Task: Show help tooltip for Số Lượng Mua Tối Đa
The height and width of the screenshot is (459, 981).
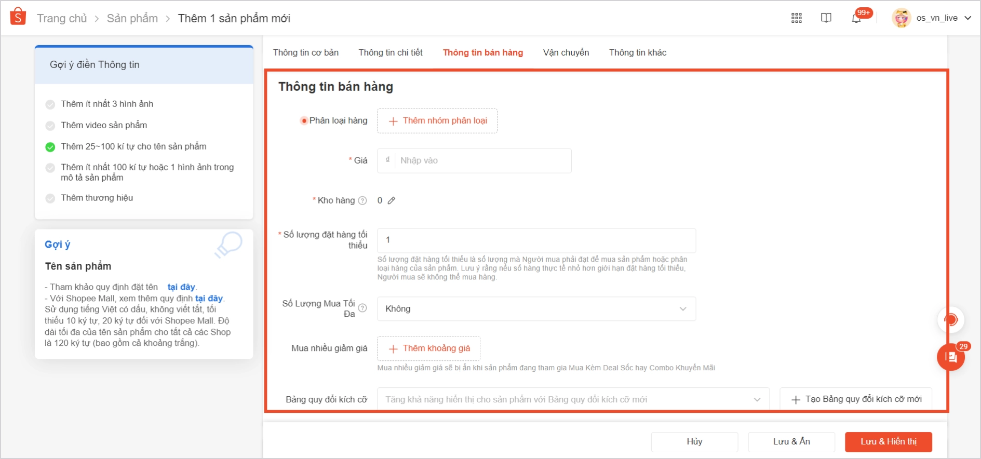Action: [x=362, y=308]
